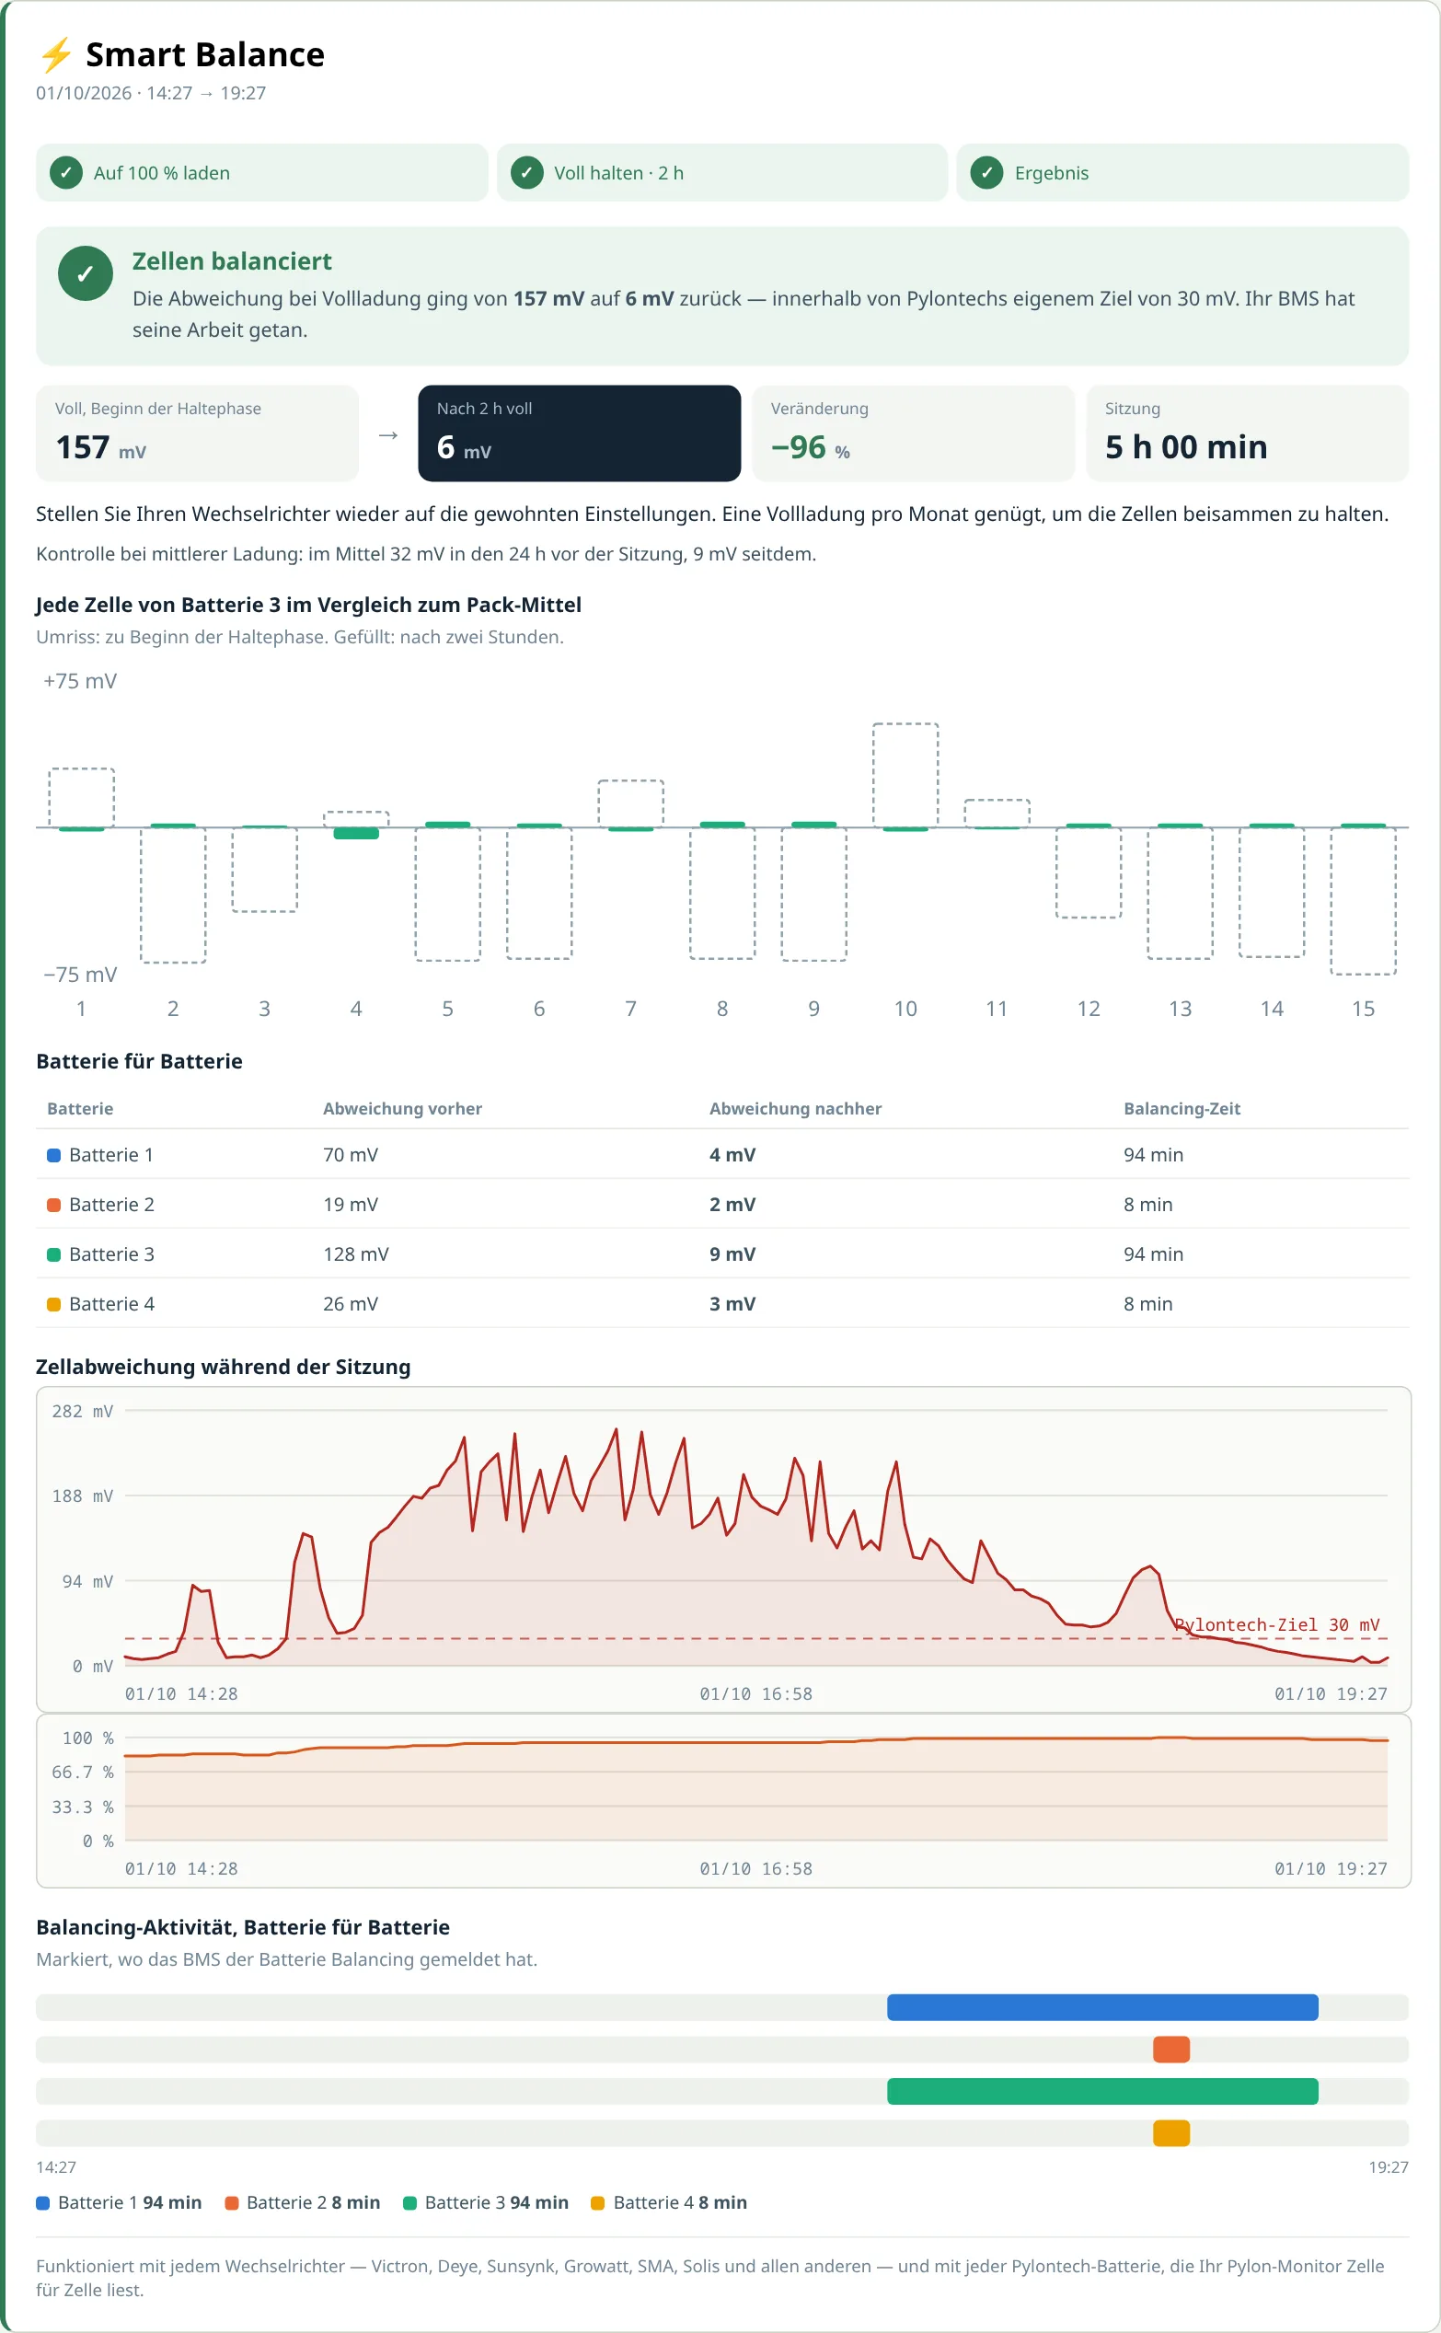Click the 'Pylontech-Ziel 30 mV' chart label

(1277, 1624)
